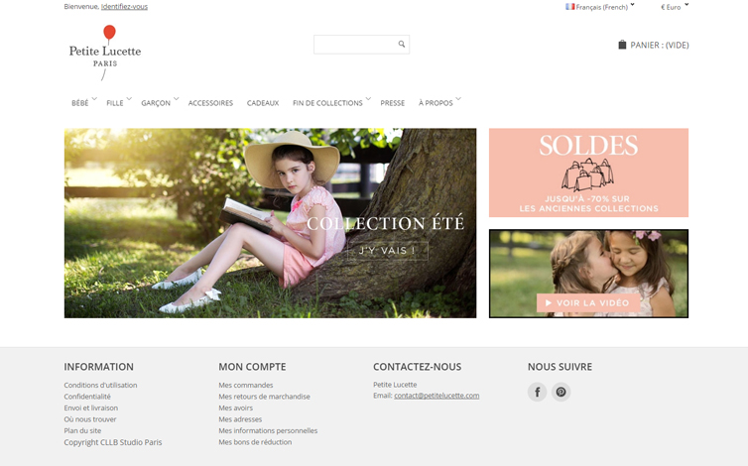Open the shopping bag cart icon
This screenshot has width=748, height=466.
click(x=622, y=45)
